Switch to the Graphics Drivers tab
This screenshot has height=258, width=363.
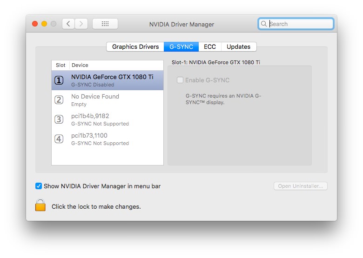click(x=135, y=46)
